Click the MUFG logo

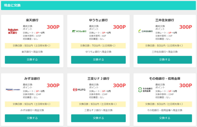pos(79,90)
